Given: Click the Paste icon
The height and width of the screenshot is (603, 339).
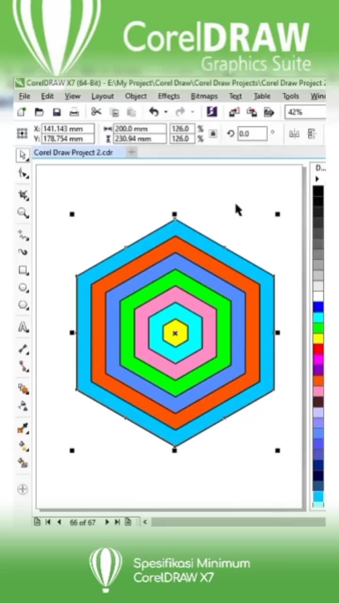Looking at the screenshot, I should [131, 112].
